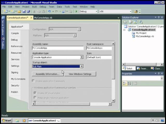Screen dimensions: 166x124
Task: Select My Project in Solution Explorer
Action: tap(141, 33)
